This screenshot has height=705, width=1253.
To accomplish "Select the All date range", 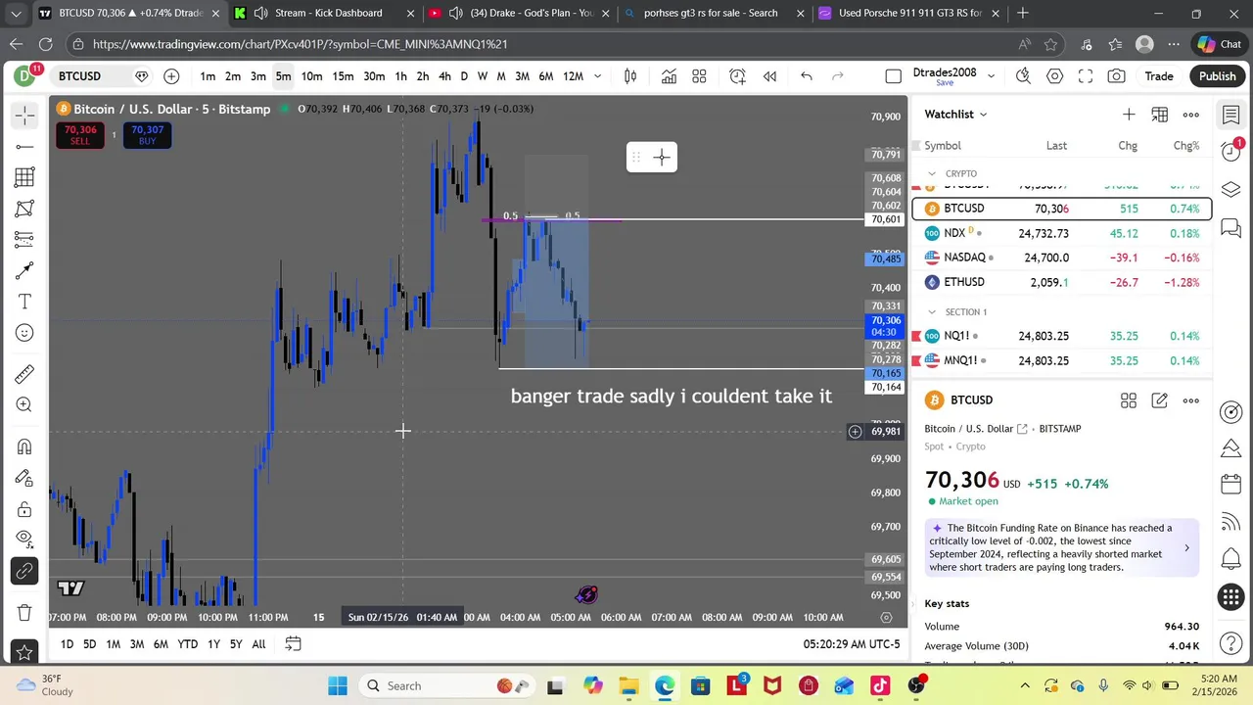I will (x=258, y=644).
